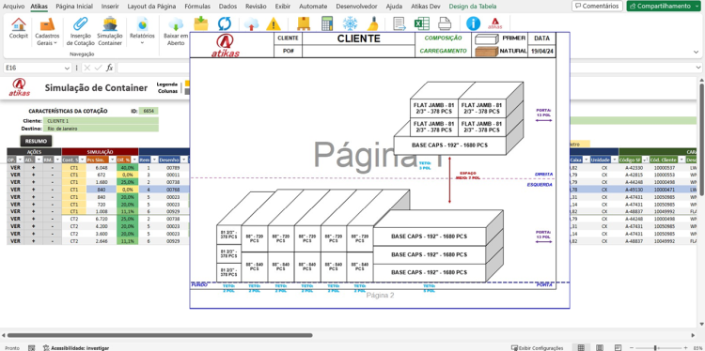Click the calculator icon in ribbon
The width and height of the screenshot is (705, 351).
[x=327, y=24]
